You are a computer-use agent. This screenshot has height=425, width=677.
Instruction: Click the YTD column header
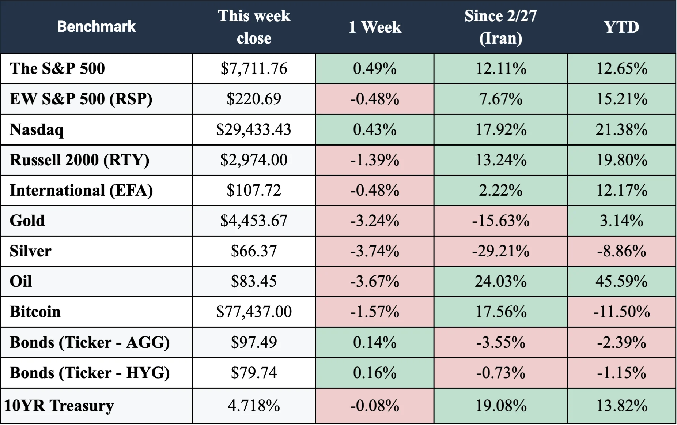(x=621, y=27)
